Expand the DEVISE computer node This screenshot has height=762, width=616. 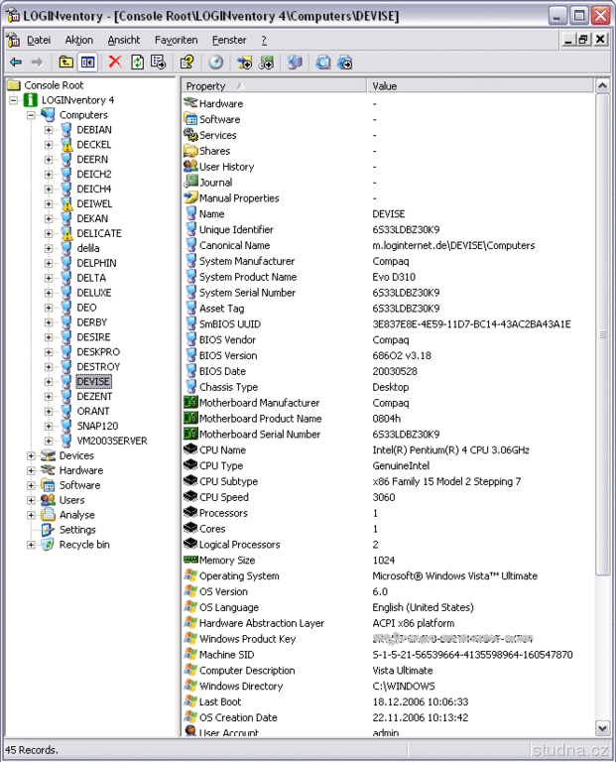[49, 381]
